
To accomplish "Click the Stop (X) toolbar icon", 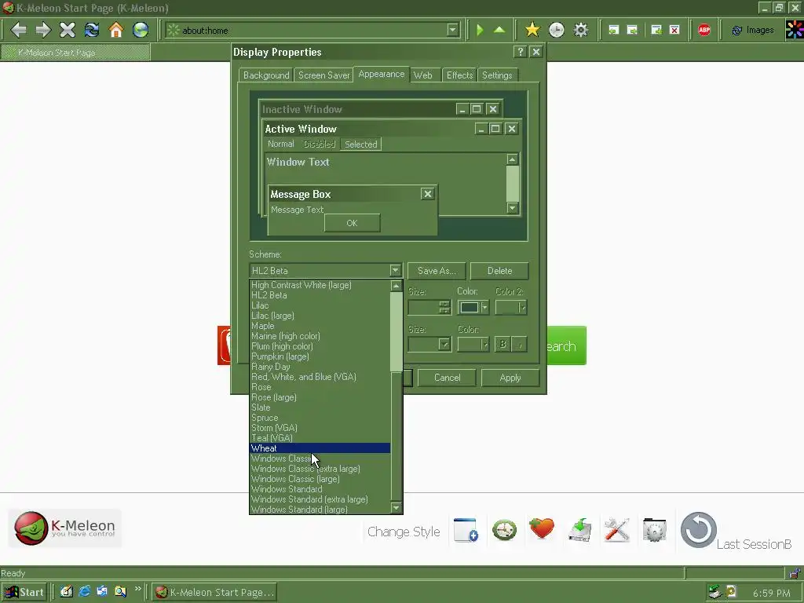I will click(x=68, y=30).
